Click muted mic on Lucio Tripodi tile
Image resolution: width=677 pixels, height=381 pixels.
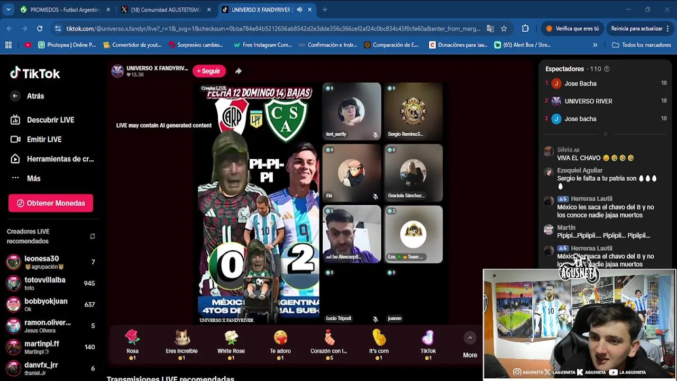tap(375, 319)
